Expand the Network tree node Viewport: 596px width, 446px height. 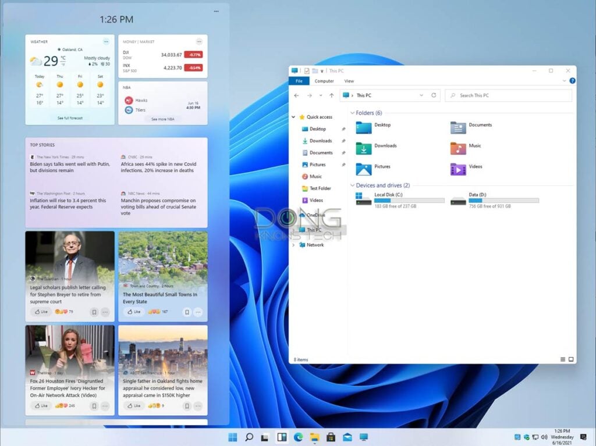click(293, 245)
